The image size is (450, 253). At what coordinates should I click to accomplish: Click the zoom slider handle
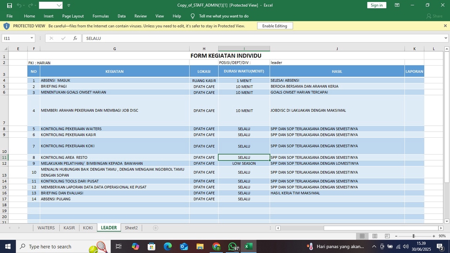413,236
